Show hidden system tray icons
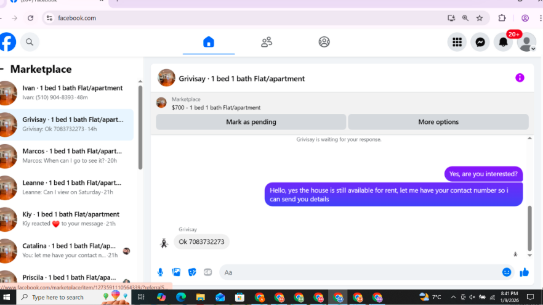The image size is (543, 305). tap(453, 297)
